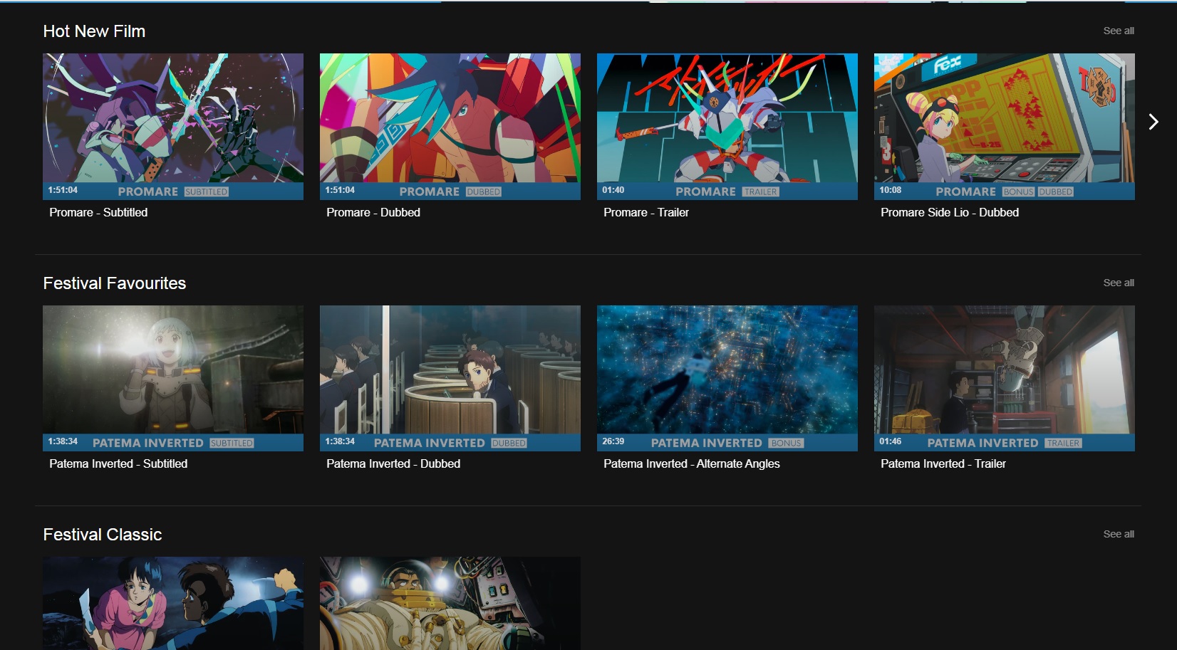This screenshot has width=1177, height=650.
Task: Open first Festival Classic thumbnail with pink-shirt girl
Action: tap(173, 603)
